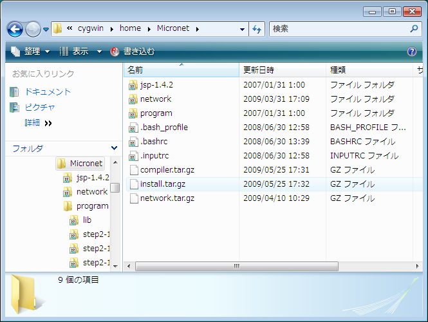Screen dimensions: 428x322
Task: Click the program folder icon in list
Action: (133, 113)
